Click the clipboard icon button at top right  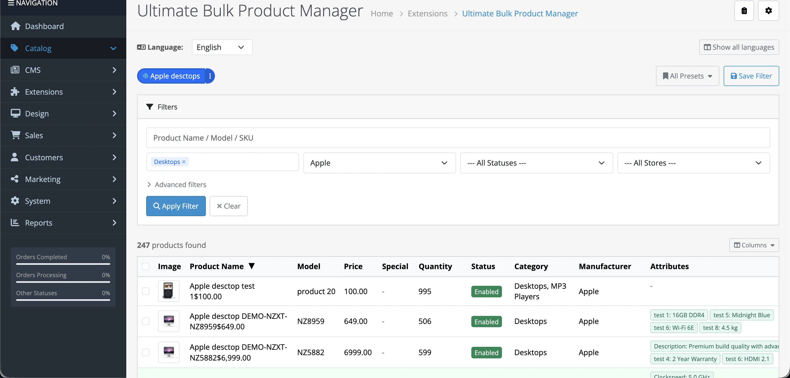pyautogui.click(x=744, y=11)
